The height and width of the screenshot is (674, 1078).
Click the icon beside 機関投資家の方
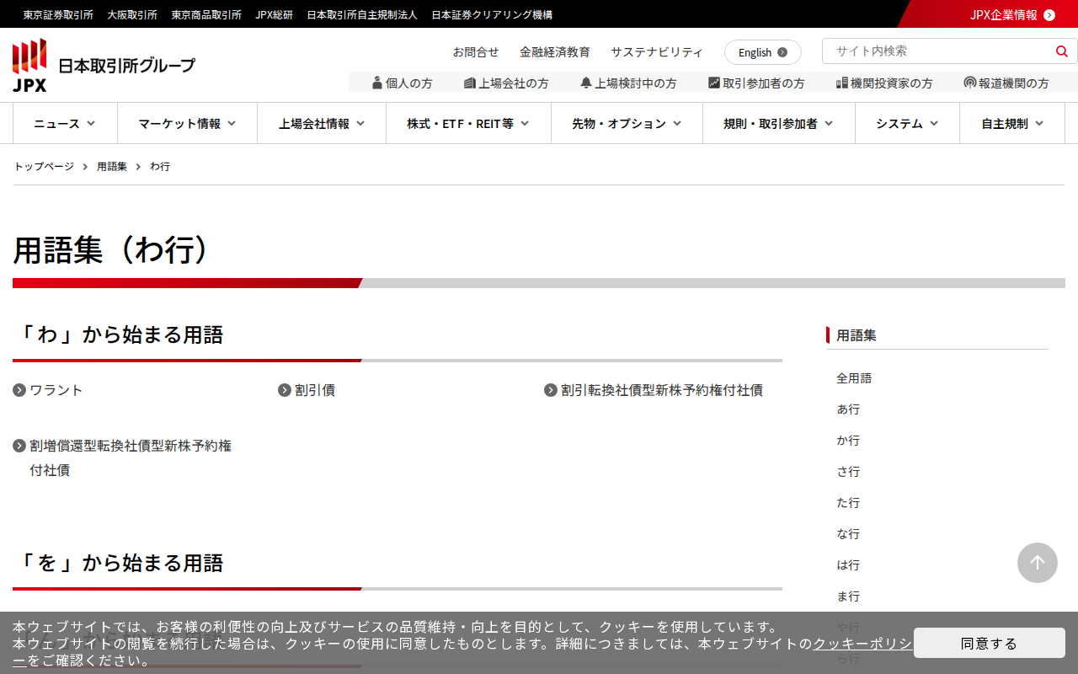tap(842, 83)
